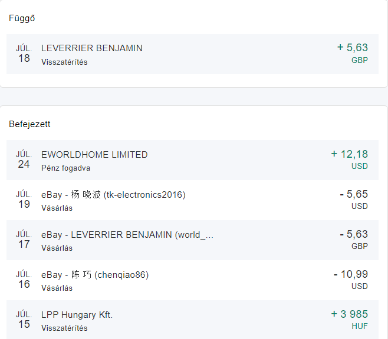The image size is (388, 339).
Task: Open eBay - LEVERRIER BENJAMIN (world_… purchase
Action: 127,235
